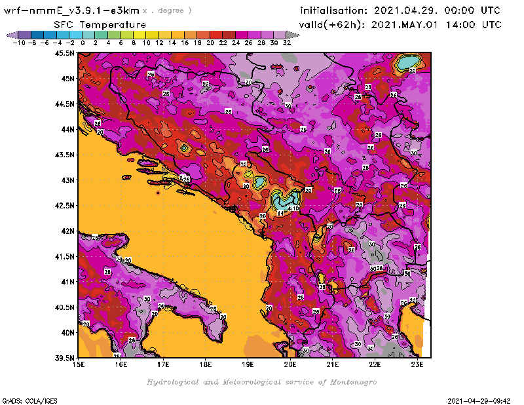Click the '42.5N' latitude label
Screen dimensions: 524x405
pos(65,206)
